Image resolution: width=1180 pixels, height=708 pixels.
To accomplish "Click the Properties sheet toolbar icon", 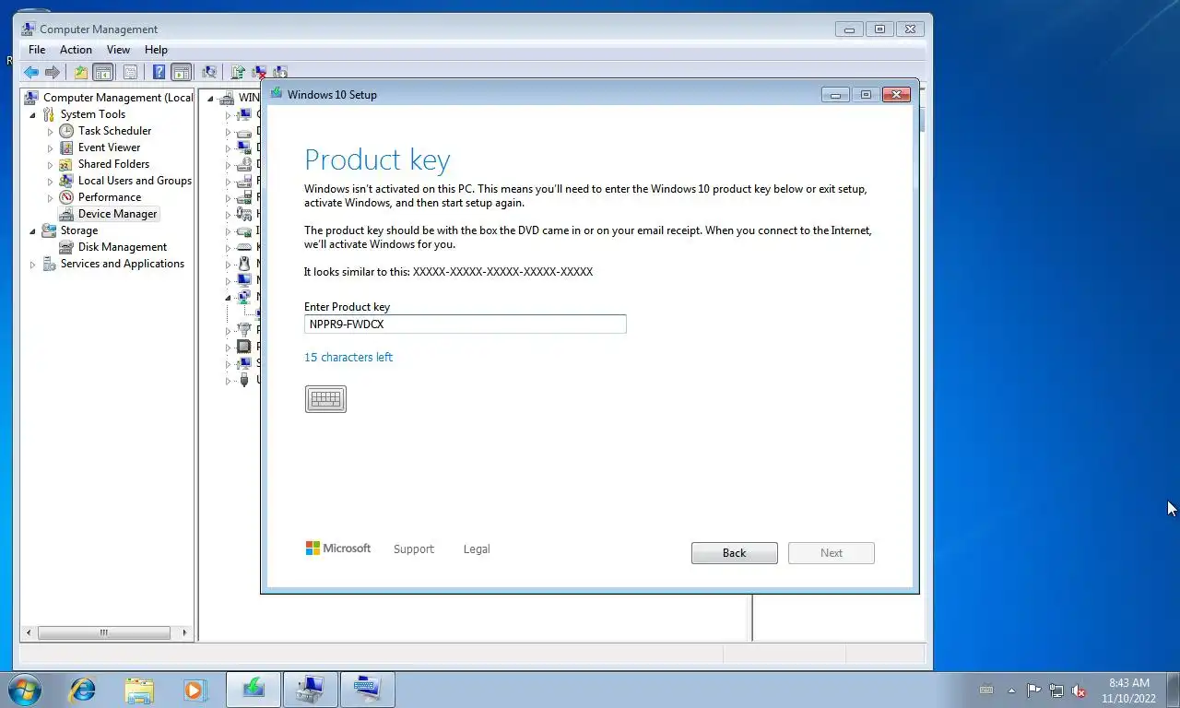I will [x=130, y=72].
